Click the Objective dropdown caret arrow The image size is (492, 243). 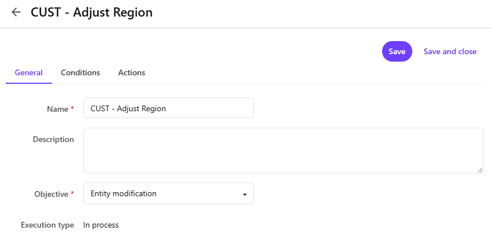tap(245, 195)
